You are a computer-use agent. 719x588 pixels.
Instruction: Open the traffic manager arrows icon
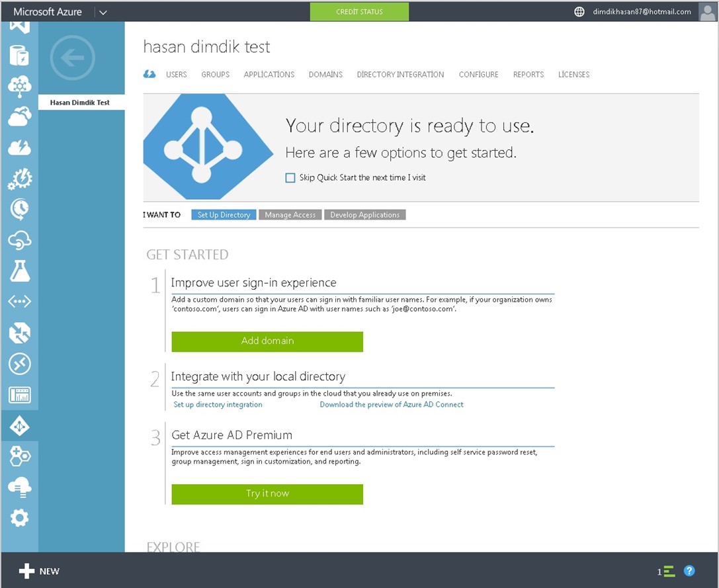tap(19, 333)
